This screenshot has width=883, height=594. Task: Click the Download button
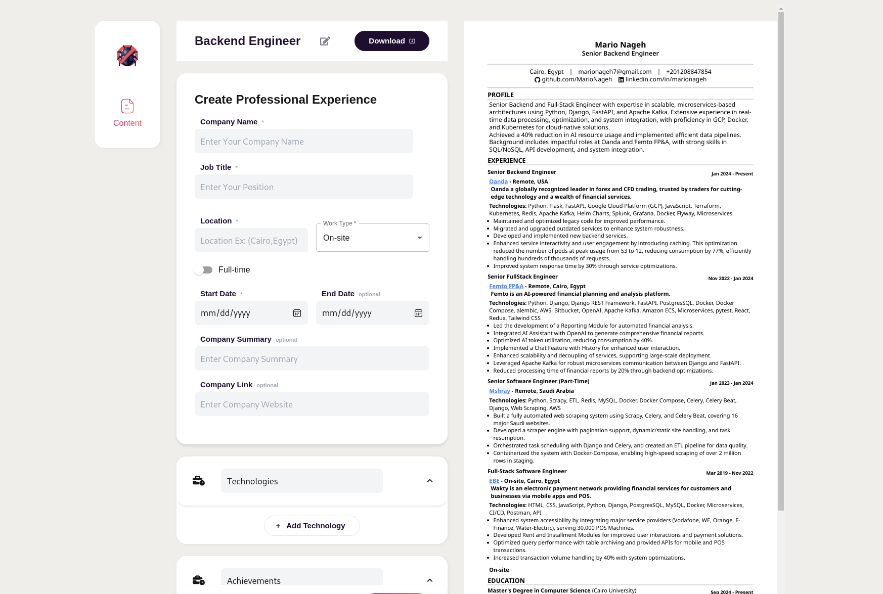pos(392,41)
